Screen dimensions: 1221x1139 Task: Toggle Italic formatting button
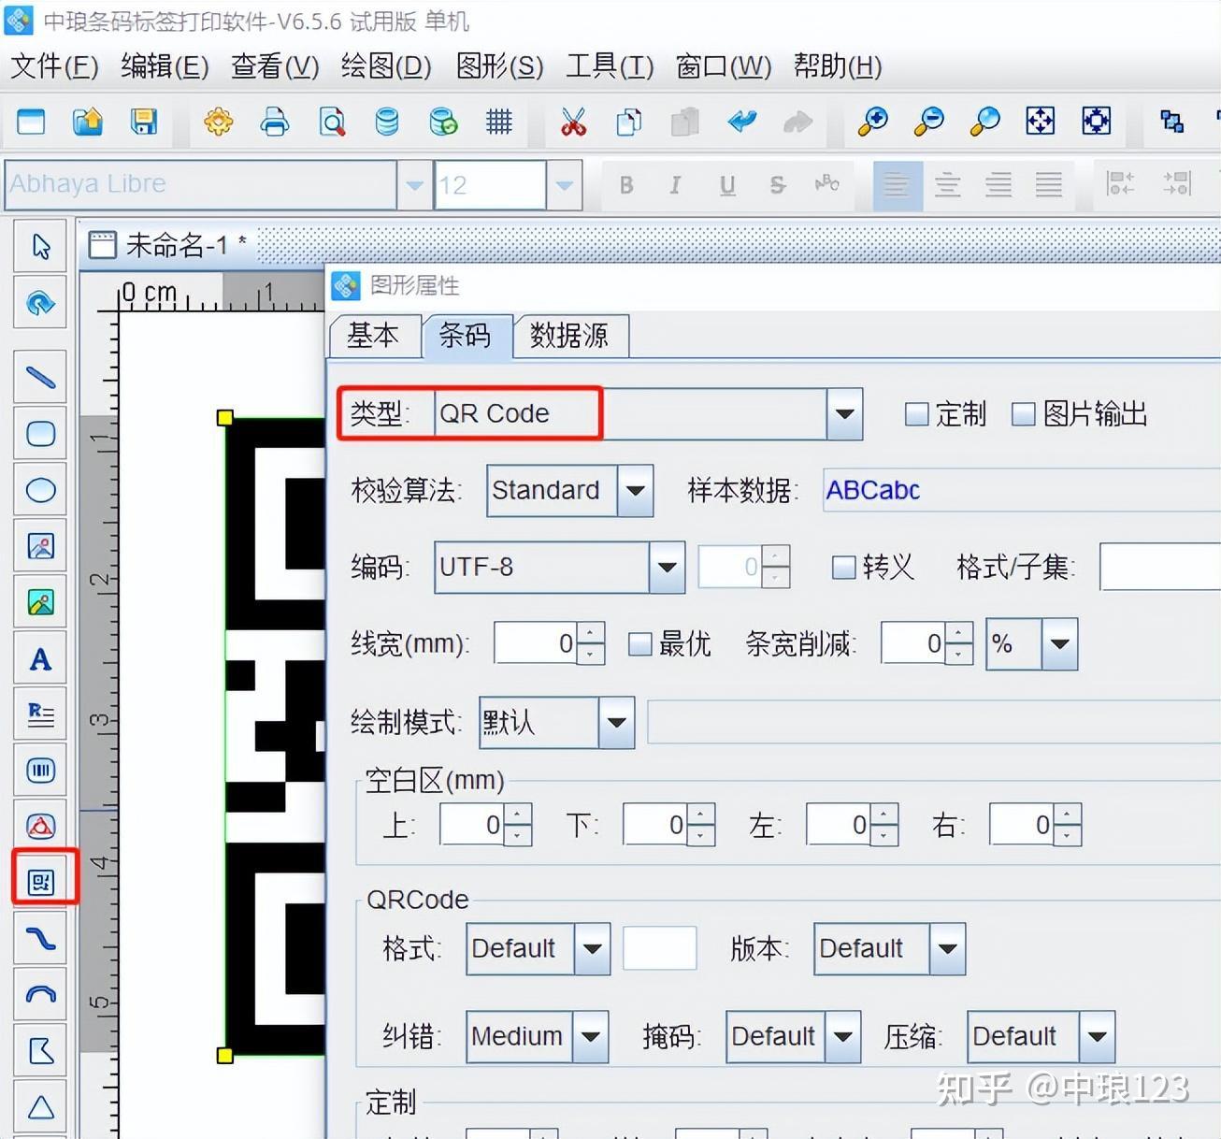pos(675,185)
